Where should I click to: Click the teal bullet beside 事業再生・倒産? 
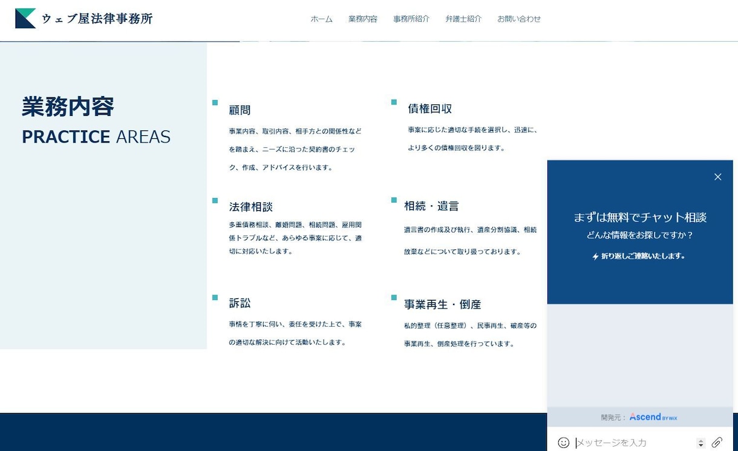(394, 298)
